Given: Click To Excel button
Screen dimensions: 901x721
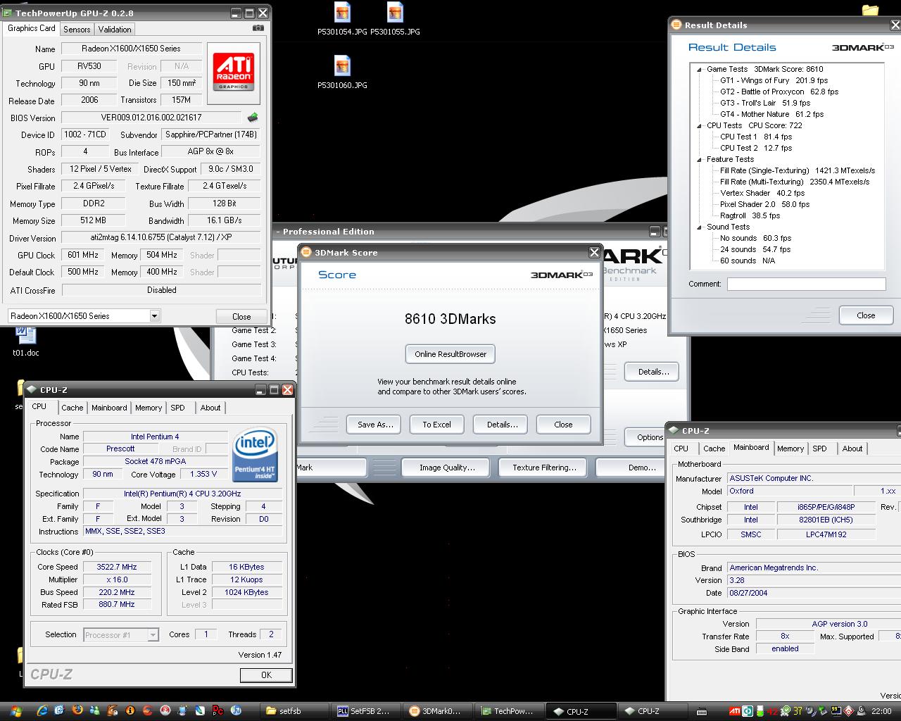Looking at the screenshot, I should coord(436,425).
